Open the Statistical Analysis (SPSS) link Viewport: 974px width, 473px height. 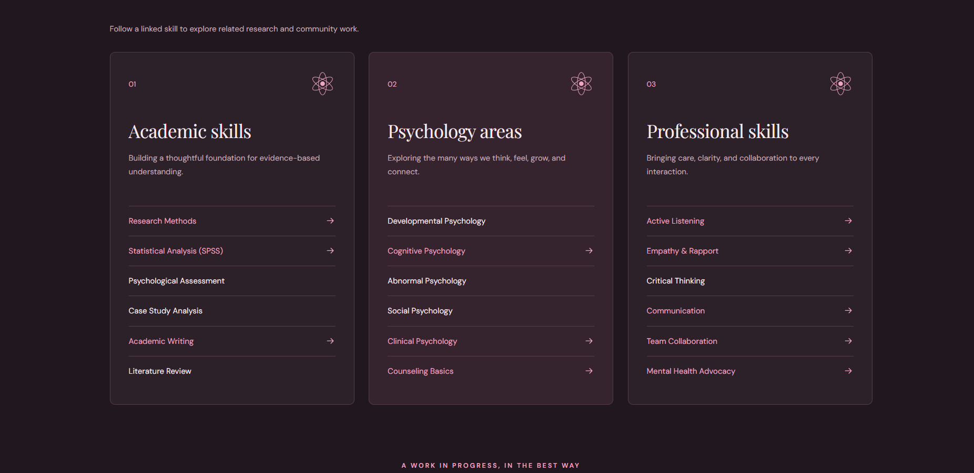click(232, 251)
